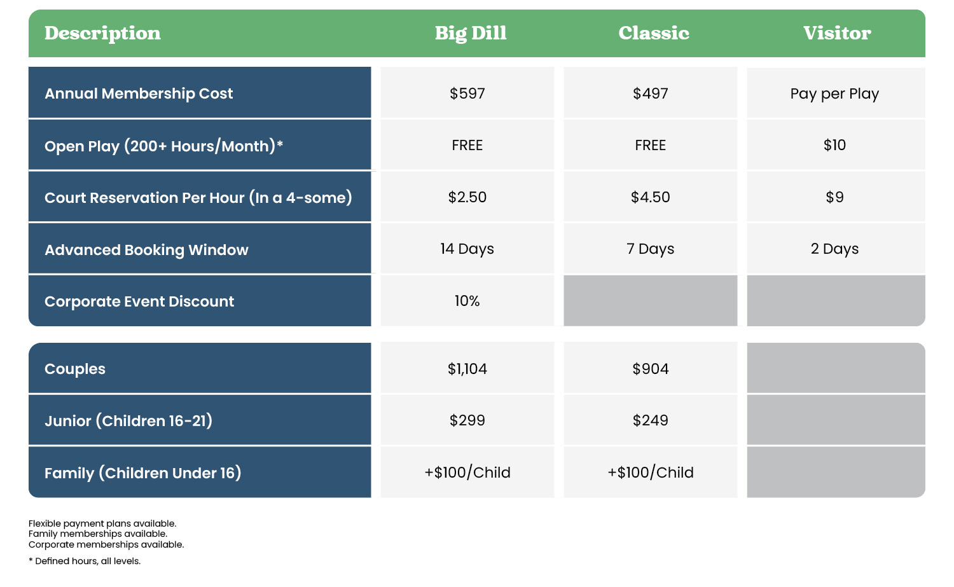
Task: Select the Pay per Play cell
Action: [x=834, y=93]
